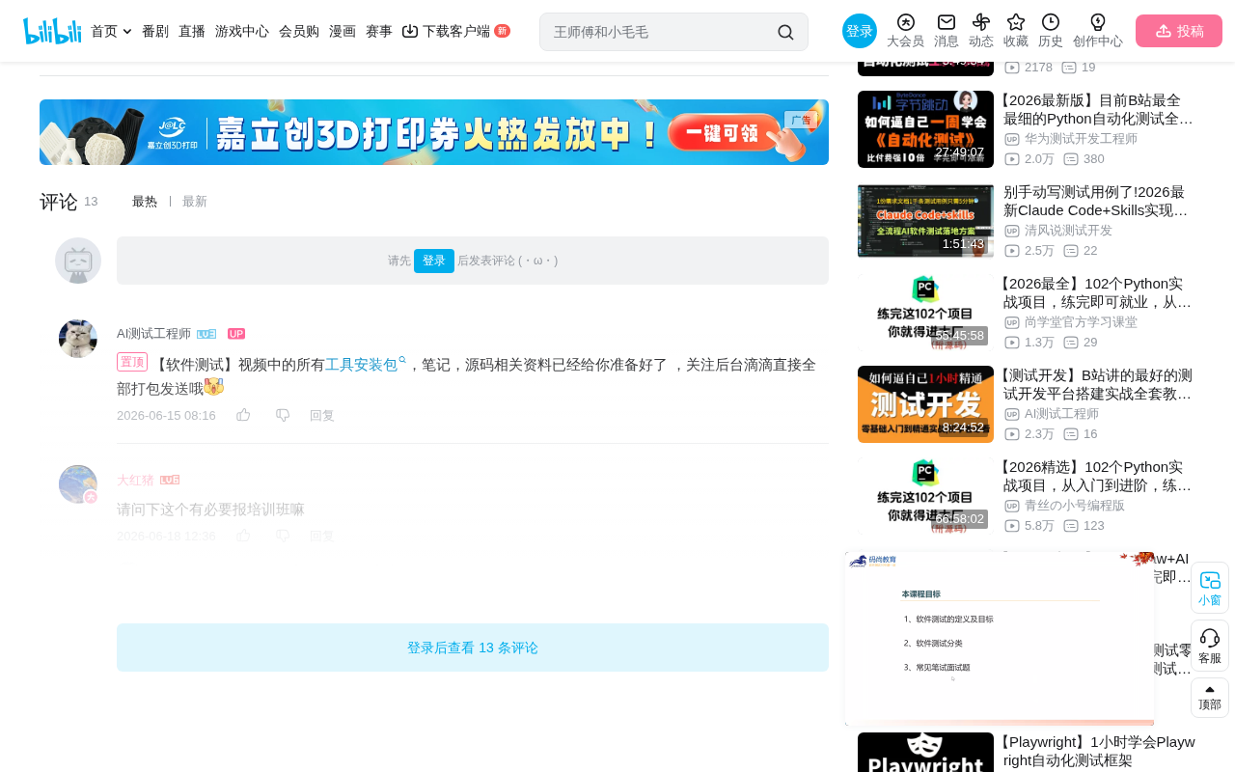Like the pinned comment by AI测试工程师
The width and height of the screenshot is (1235, 772).
pos(243,415)
